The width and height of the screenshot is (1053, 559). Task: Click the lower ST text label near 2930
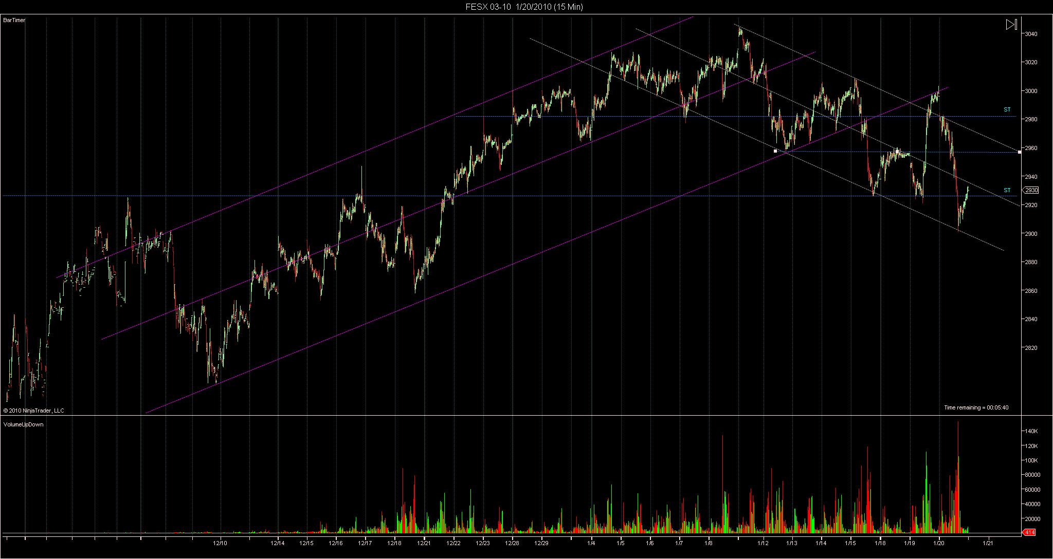(x=1007, y=191)
